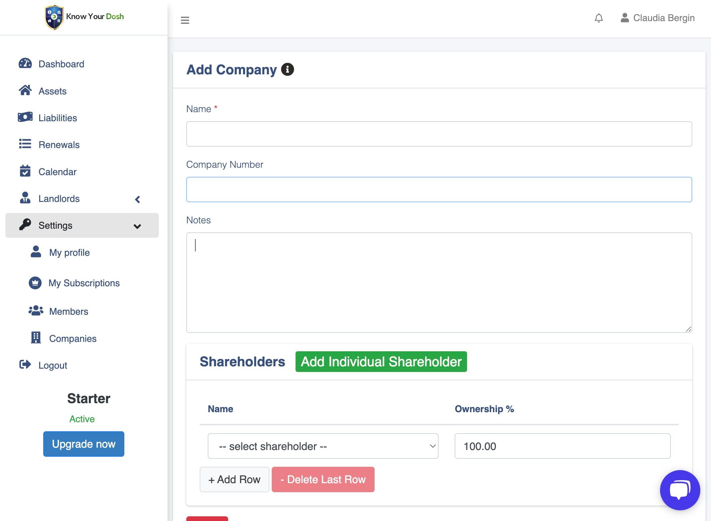Viewport: 711px width, 521px height.
Task: Click the Ownership % field showing 100.00
Action: tap(562, 446)
